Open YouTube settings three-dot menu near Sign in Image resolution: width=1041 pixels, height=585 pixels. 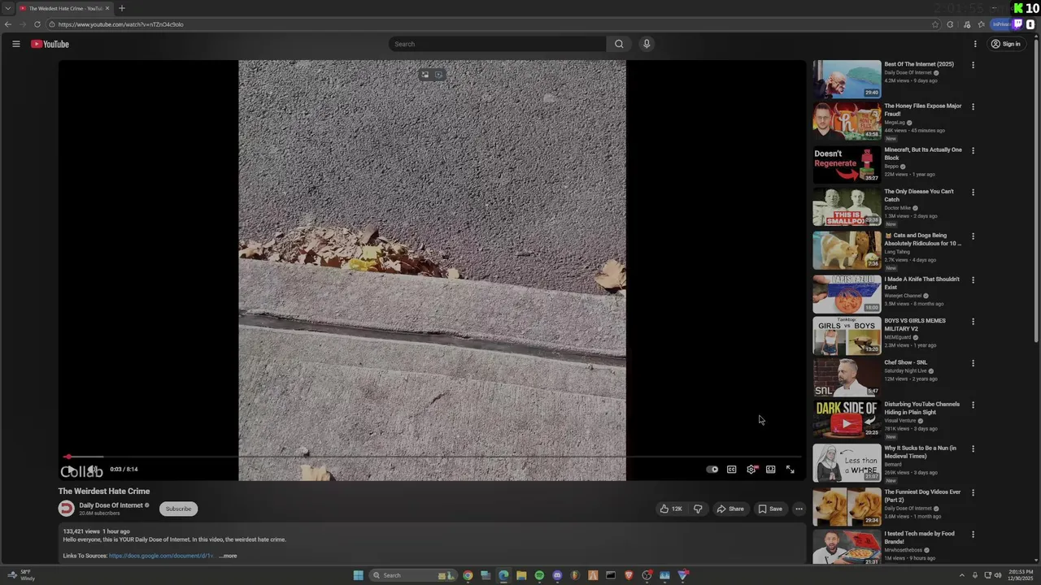point(975,44)
